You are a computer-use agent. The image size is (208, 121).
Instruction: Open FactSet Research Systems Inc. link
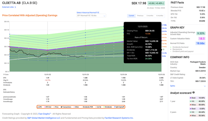click(119, 118)
